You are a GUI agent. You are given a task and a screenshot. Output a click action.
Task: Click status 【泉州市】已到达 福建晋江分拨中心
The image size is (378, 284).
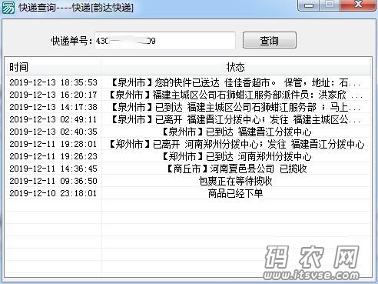[x=237, y=132]
